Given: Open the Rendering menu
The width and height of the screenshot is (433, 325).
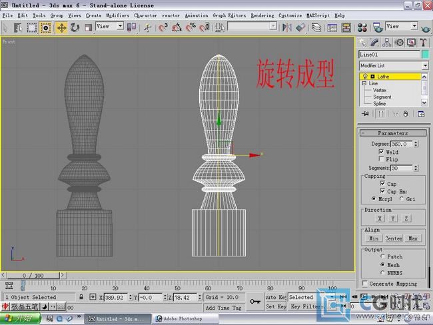Looking at the screenshot, I should pos(262,15).
